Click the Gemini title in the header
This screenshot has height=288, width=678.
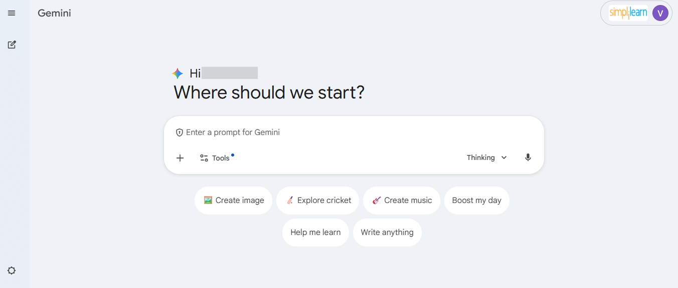54,13
